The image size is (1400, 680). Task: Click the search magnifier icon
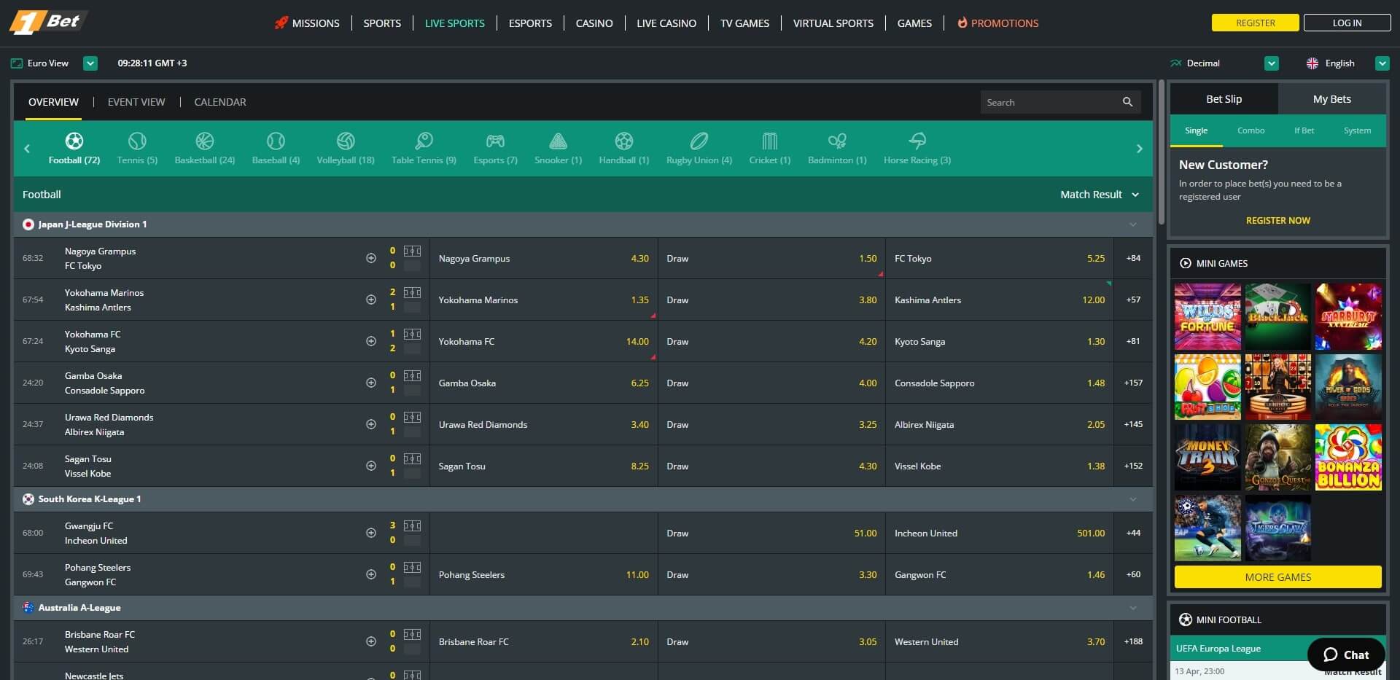coord(1127,102)
